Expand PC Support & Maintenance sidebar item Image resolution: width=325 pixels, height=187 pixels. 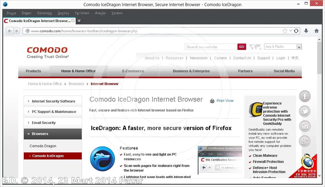(53, 112)
